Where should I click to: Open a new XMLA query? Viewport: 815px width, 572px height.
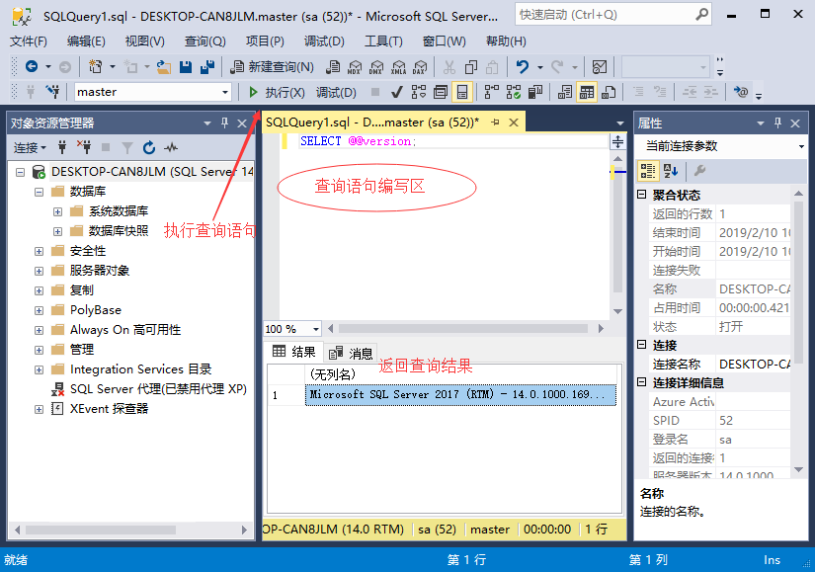pos(398,66)
